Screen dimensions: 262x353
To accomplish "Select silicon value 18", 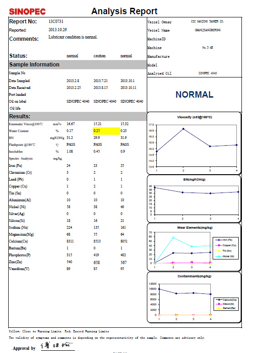I will click(68, 221).
